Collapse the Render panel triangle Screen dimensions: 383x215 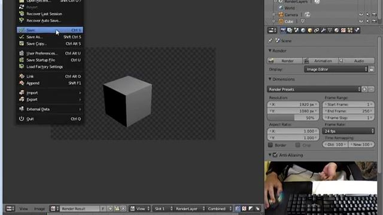click(270, 50)
